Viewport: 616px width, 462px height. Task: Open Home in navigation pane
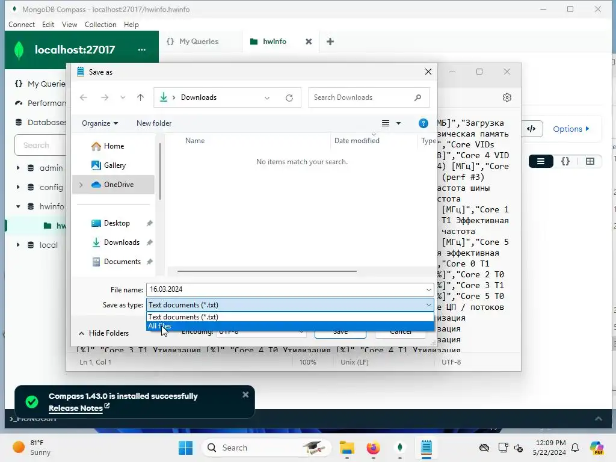point(114,146)
